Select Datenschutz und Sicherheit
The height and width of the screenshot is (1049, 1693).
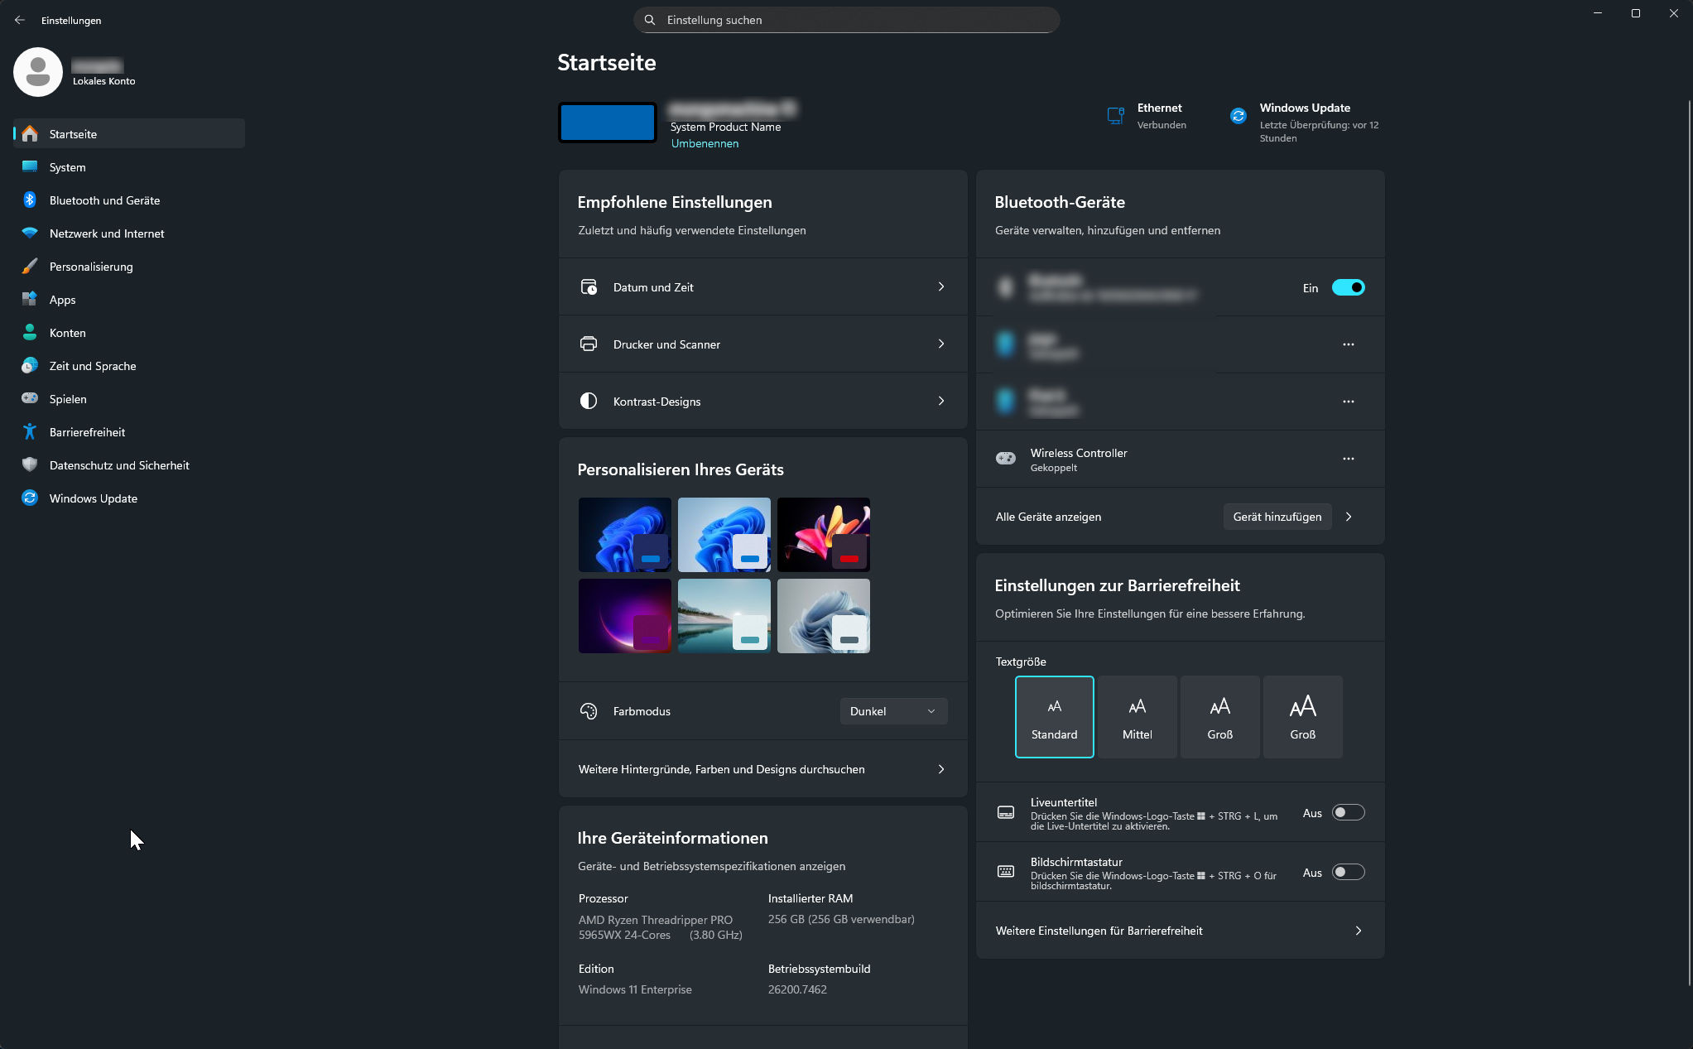coord(118,464)
